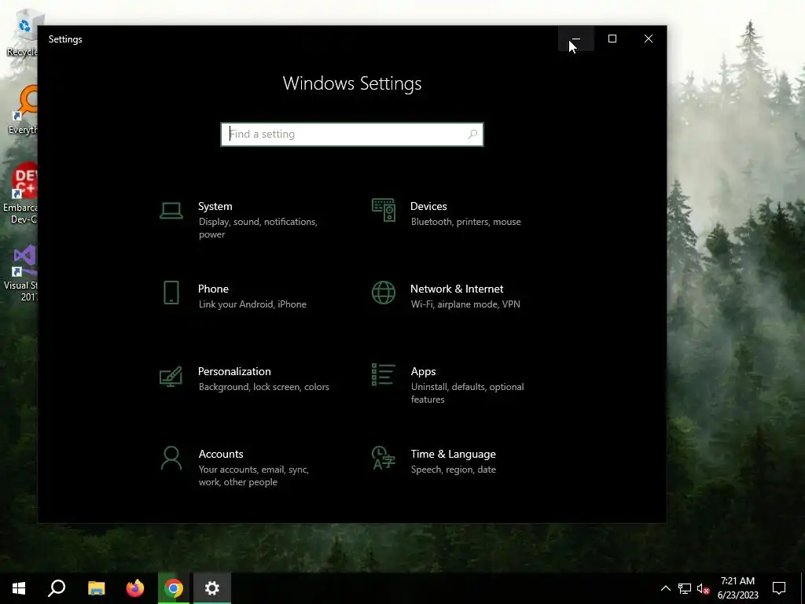805x604 pixels.
Task: Click 'Display, sound, notifications, power' description
Action: [x=258, y=227]
